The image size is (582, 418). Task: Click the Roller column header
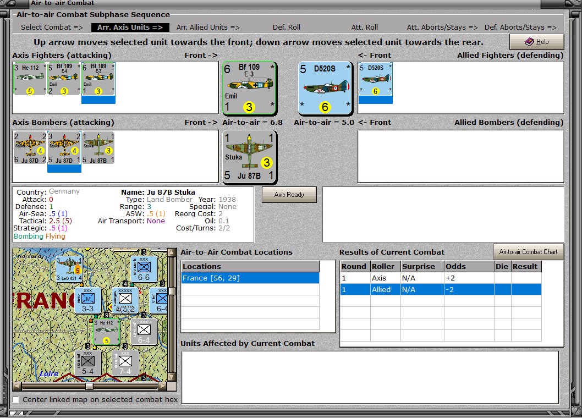click(x=385, y=267)
